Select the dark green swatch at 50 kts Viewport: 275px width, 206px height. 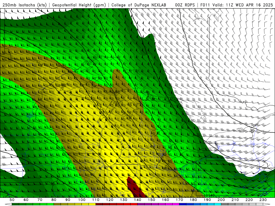15,204
